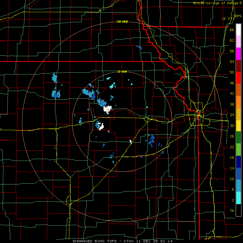Screen dimensions: 243x243
Task: Click the dark orange legend swatch
Action: [x=238, y=90]
